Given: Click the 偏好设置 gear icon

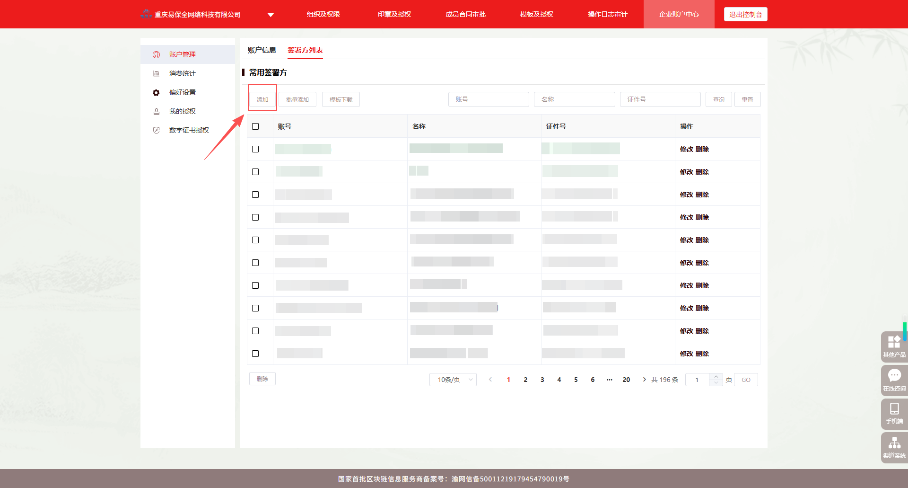Looking at the screenshot, I should pos(156,93).
